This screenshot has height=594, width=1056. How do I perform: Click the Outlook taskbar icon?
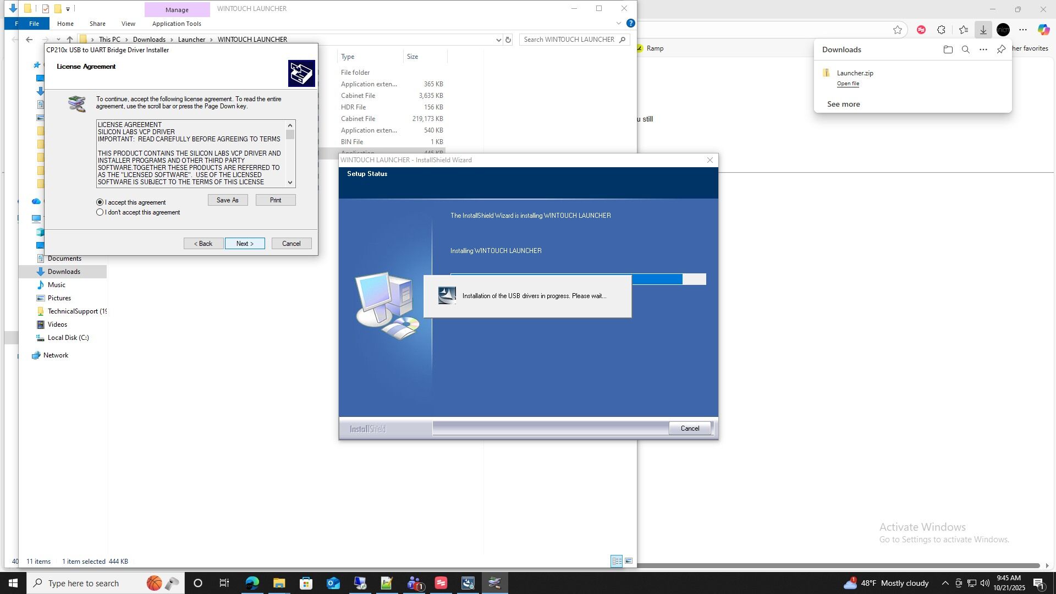click(x=333, y=583)
